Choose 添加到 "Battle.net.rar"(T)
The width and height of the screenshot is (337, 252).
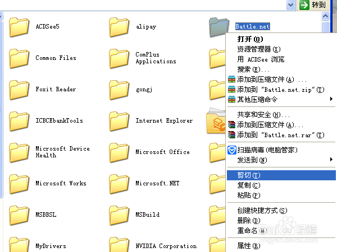281,135
